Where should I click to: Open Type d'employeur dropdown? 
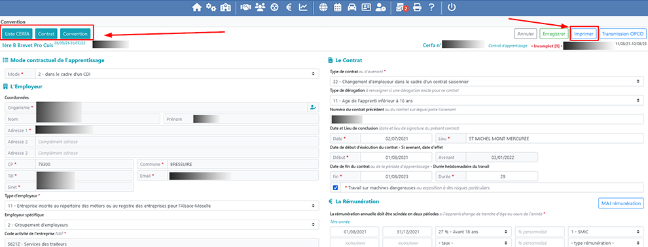tap(162, 205)
